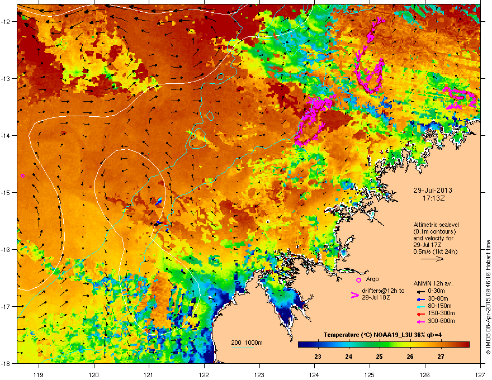Click the time label 17:13Z

click(x=433, y=198)
